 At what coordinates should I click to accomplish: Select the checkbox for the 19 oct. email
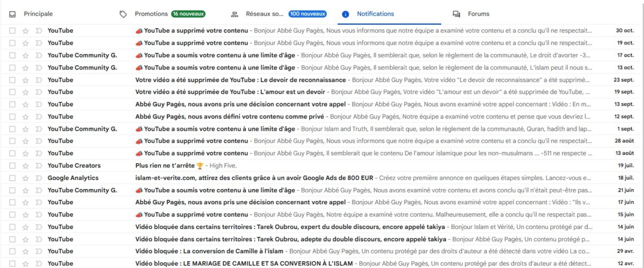click(12, 43)
